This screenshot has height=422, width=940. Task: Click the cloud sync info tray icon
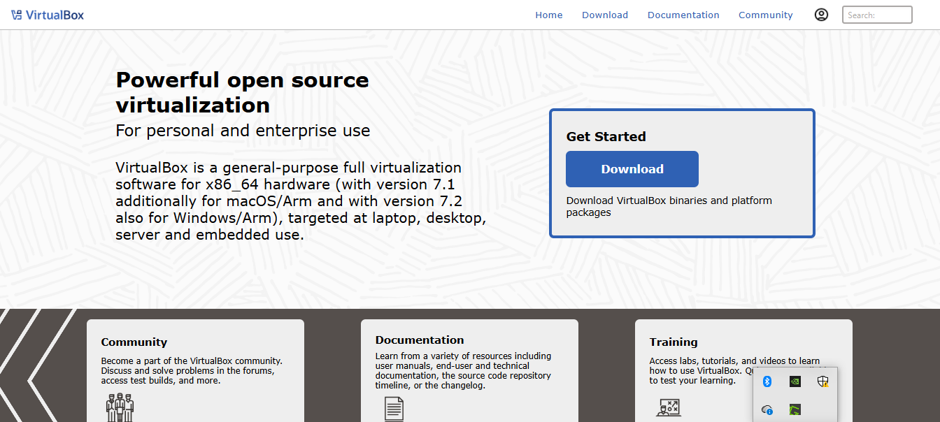coord(767,410)
